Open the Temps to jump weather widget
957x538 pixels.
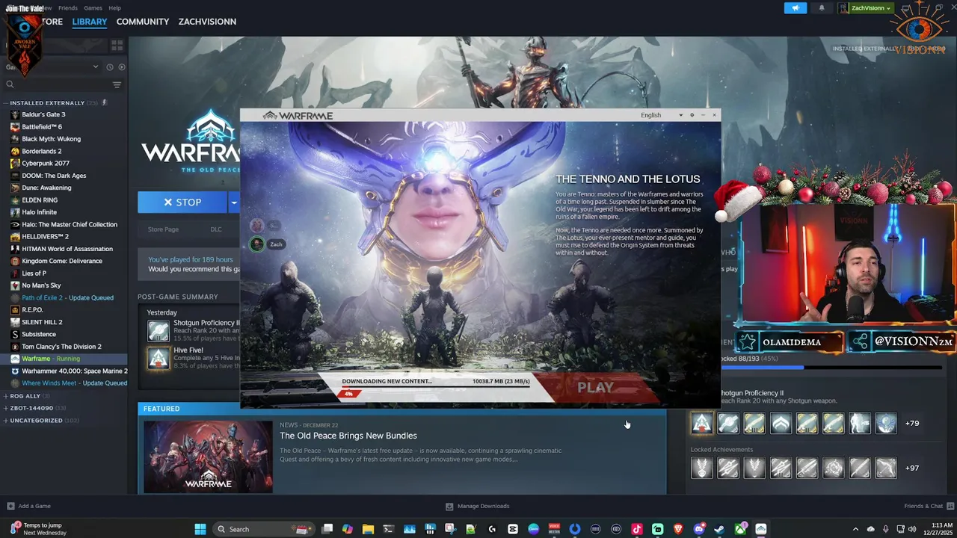(x=37, y=529)
